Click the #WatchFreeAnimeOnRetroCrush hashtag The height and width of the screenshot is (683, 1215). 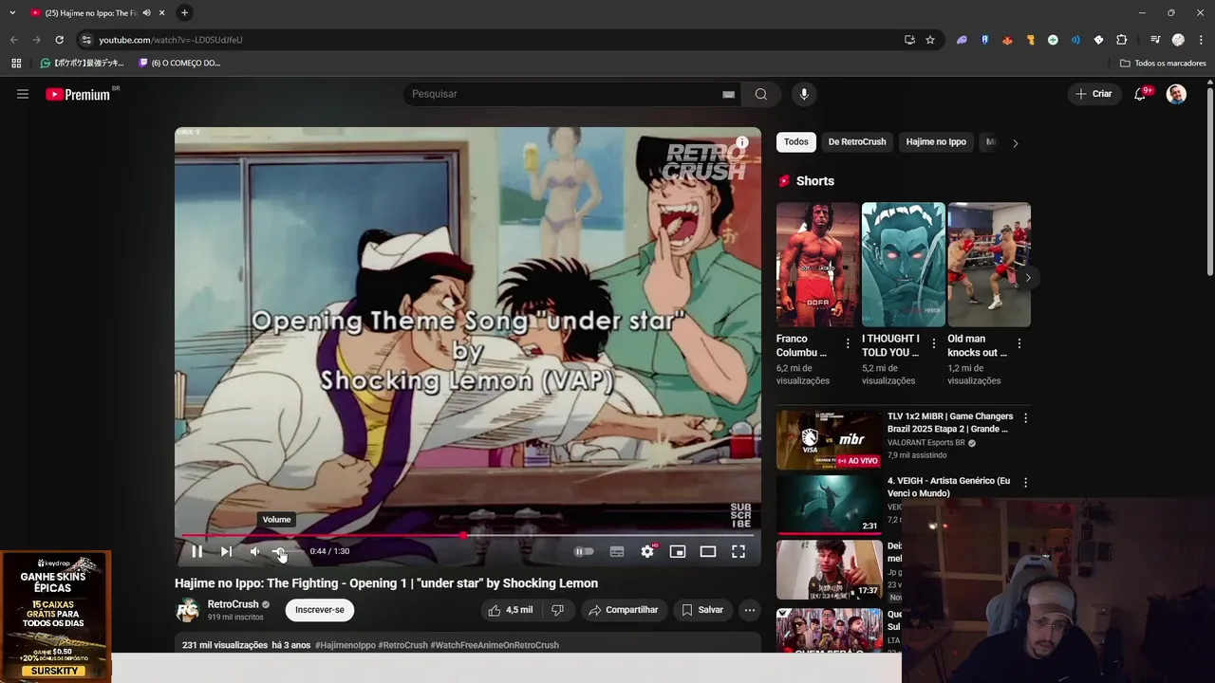click(495, 645)
